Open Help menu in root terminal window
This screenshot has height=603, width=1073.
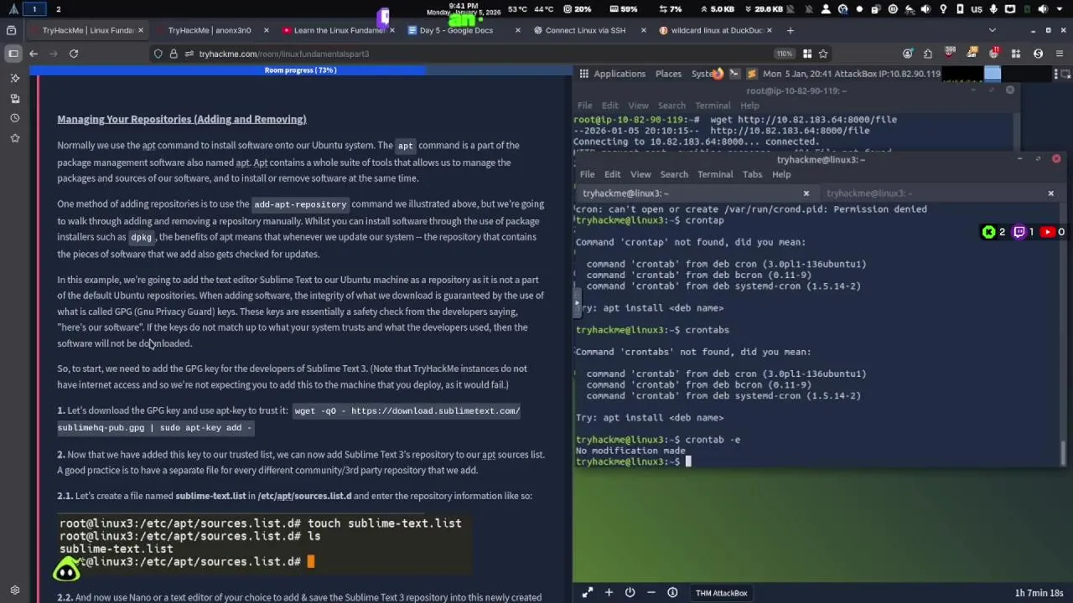[749, 106]
